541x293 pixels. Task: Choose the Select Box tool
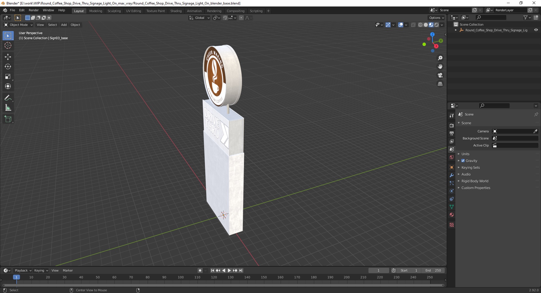click(8, 36)
